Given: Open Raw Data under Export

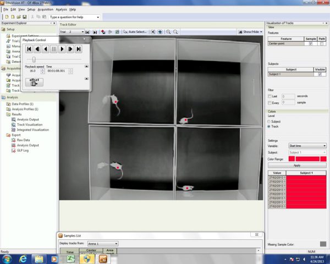Looking at the screenshot, I should point(23,140).
